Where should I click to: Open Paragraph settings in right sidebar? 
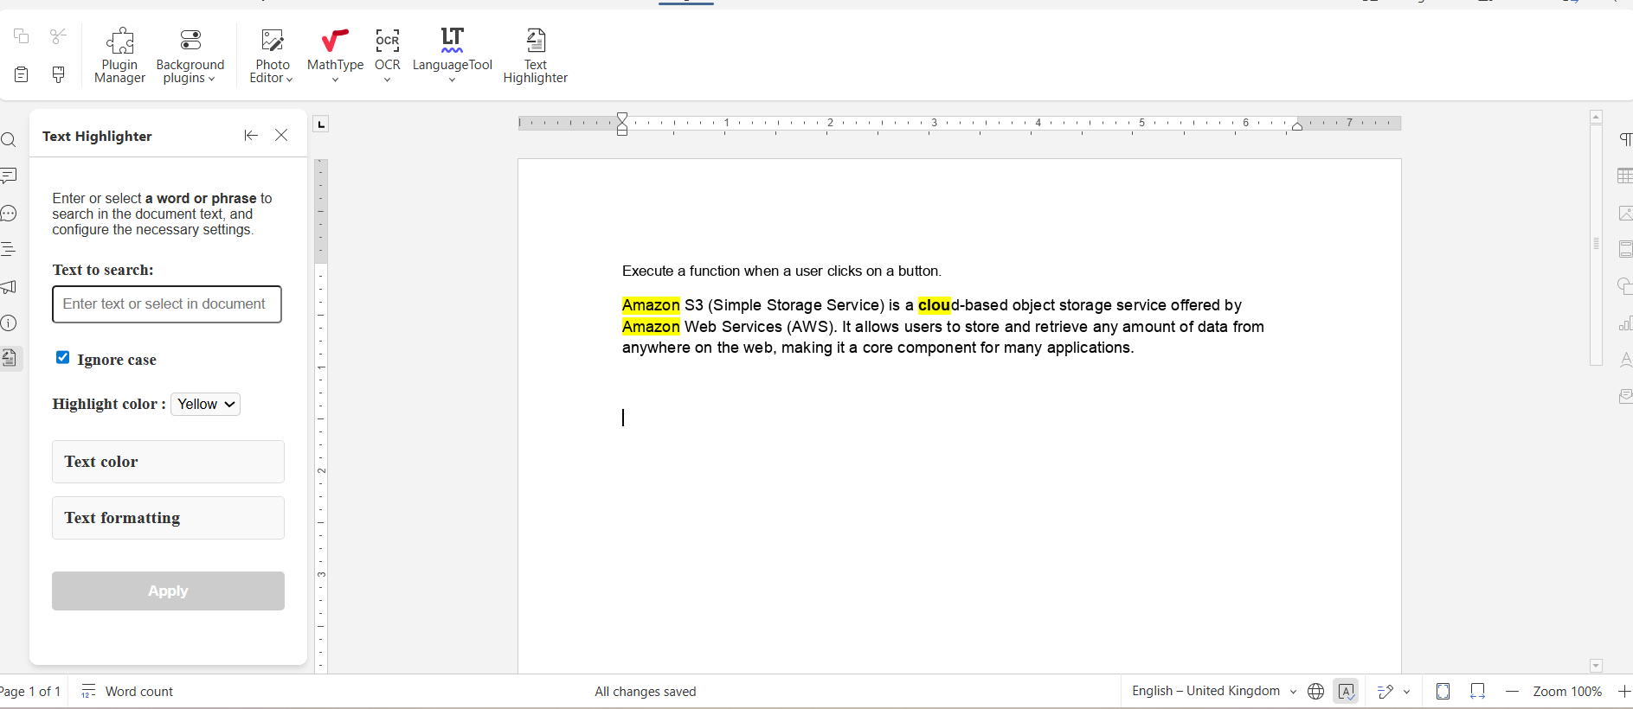pyautogui.click(x=1625, y=140)
